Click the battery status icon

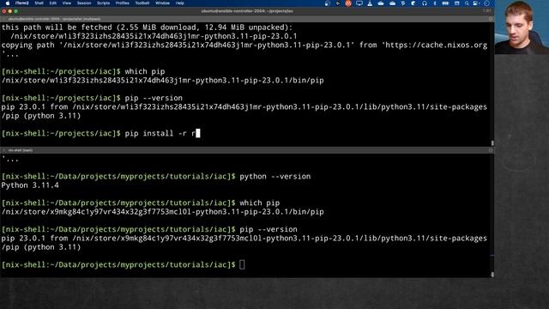(445, 3)
